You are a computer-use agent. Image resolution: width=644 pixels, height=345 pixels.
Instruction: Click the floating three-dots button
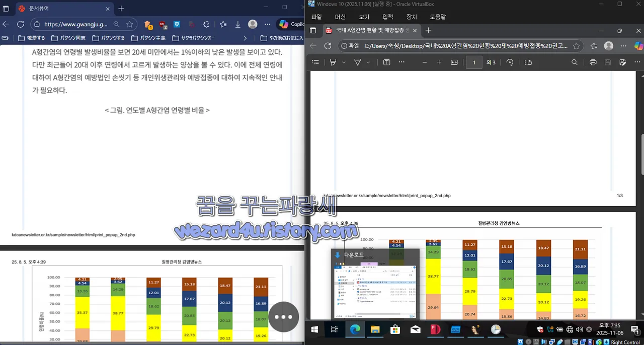coord(284,317)
